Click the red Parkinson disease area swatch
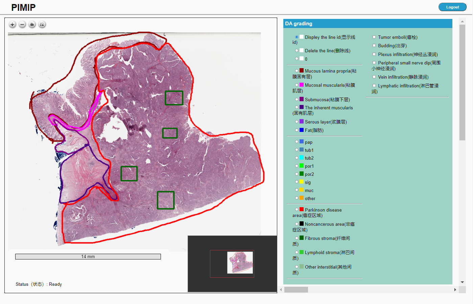 pyautogui.click(x=302, y=210)
